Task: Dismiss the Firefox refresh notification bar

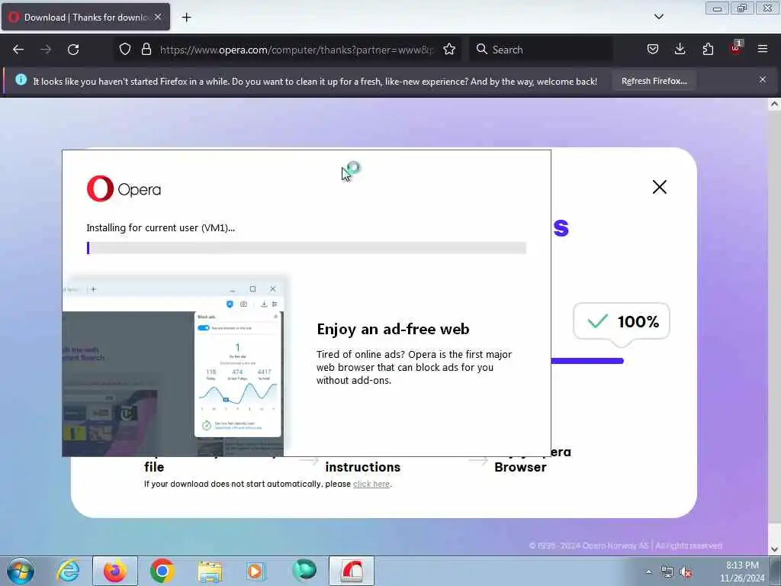Action: click(763, 79)
